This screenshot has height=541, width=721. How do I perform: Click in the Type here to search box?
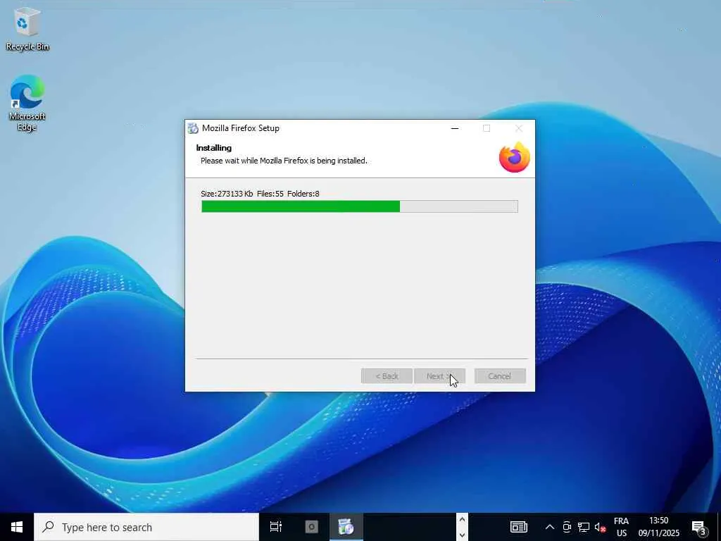coord(146,527)
